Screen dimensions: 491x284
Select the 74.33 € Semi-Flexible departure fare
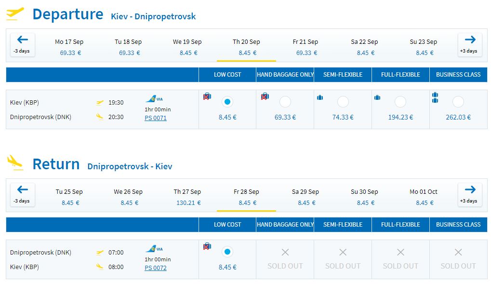[x=343, y=102]
